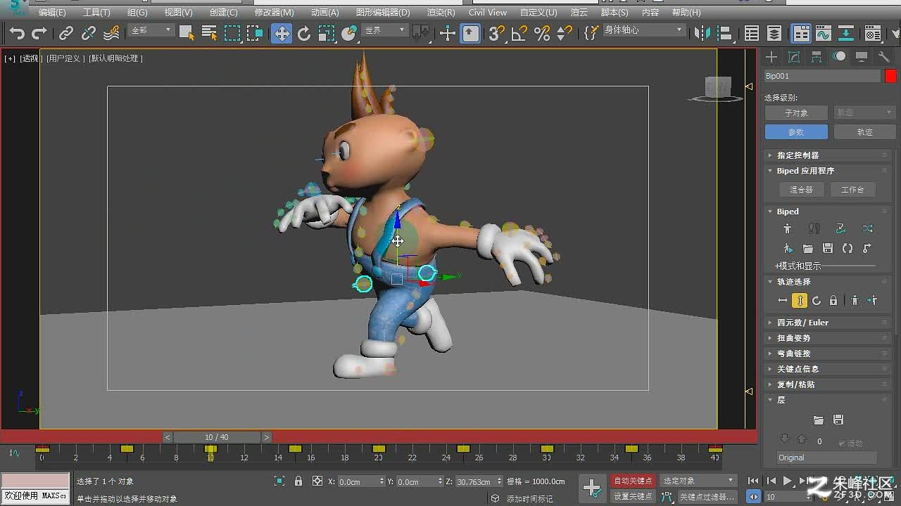Expand the 扭曲姿势 rollout

[x=829, y=338]
